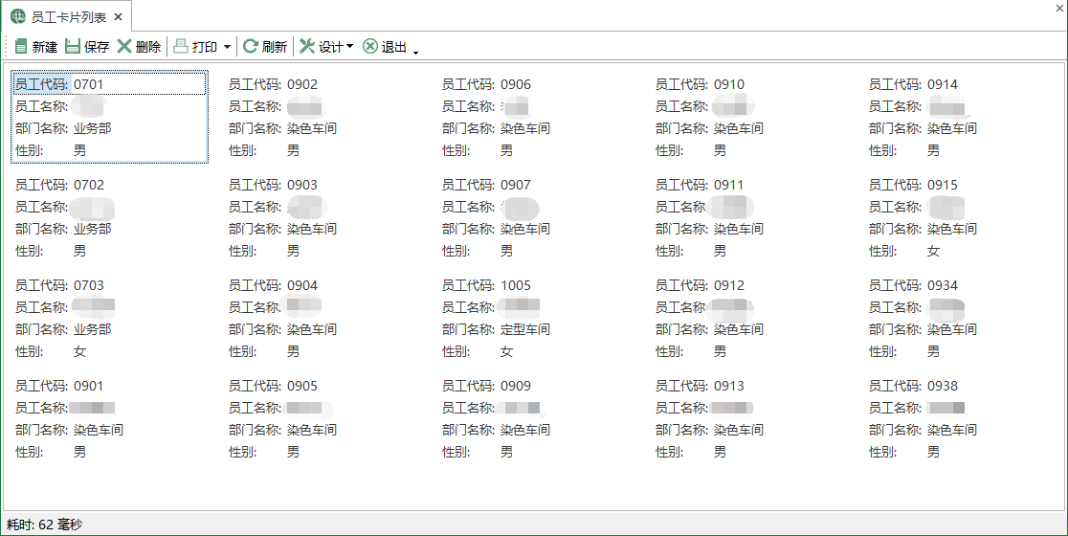
Task: Click 业务部 in employee 0702's card
Action: pos(92,229)
